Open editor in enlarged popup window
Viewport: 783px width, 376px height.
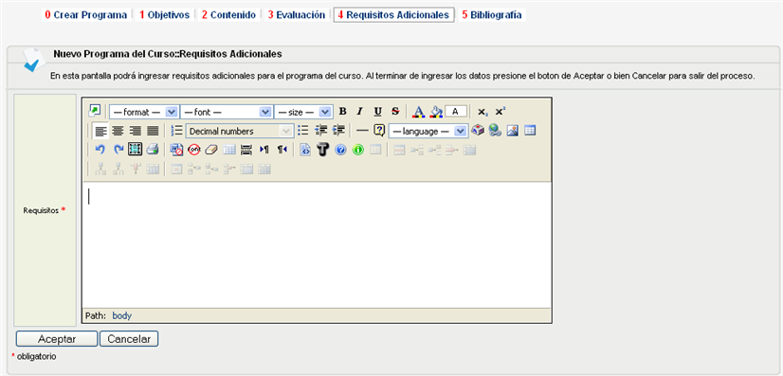pyautogui.click(x=95, y=111)
